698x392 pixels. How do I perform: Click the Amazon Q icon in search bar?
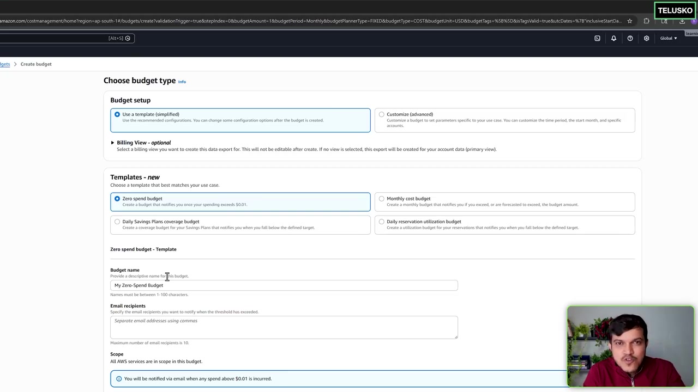[128, 38]
